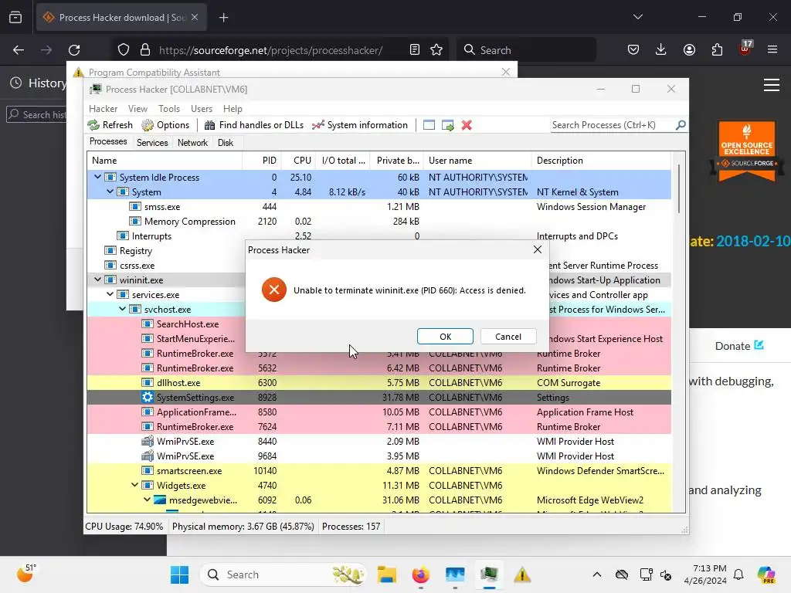Switch to the Disk tab
This screenshot has width=791, height=593.
click(226, 143)
